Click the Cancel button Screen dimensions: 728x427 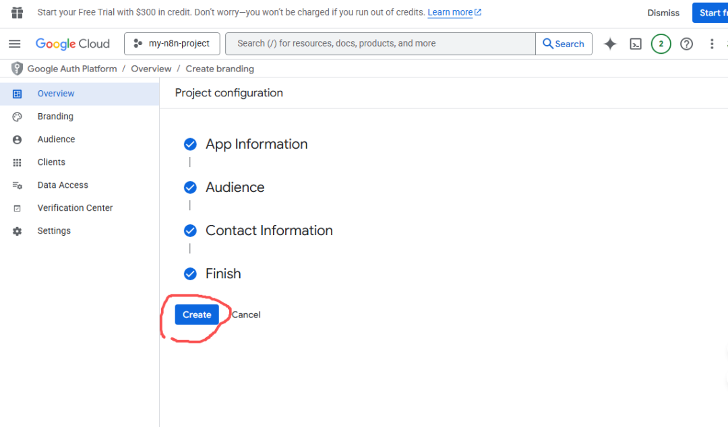(246, 315)
